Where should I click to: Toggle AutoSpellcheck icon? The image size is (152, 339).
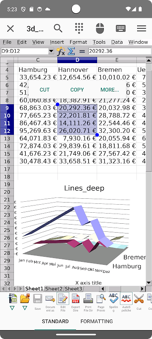tap(126, 298)
